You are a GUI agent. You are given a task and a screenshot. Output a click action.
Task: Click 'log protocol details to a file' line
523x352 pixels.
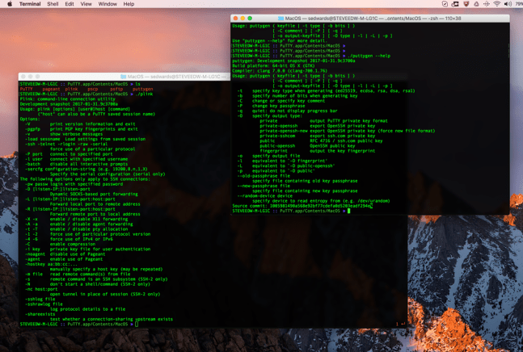[87, 309]
